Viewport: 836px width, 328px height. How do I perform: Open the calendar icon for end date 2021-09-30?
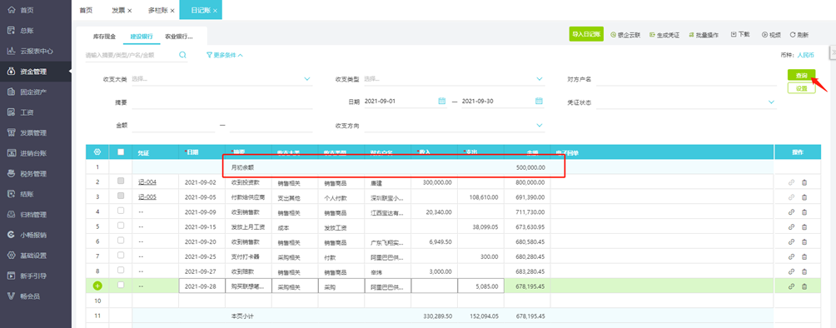(539, 101)
